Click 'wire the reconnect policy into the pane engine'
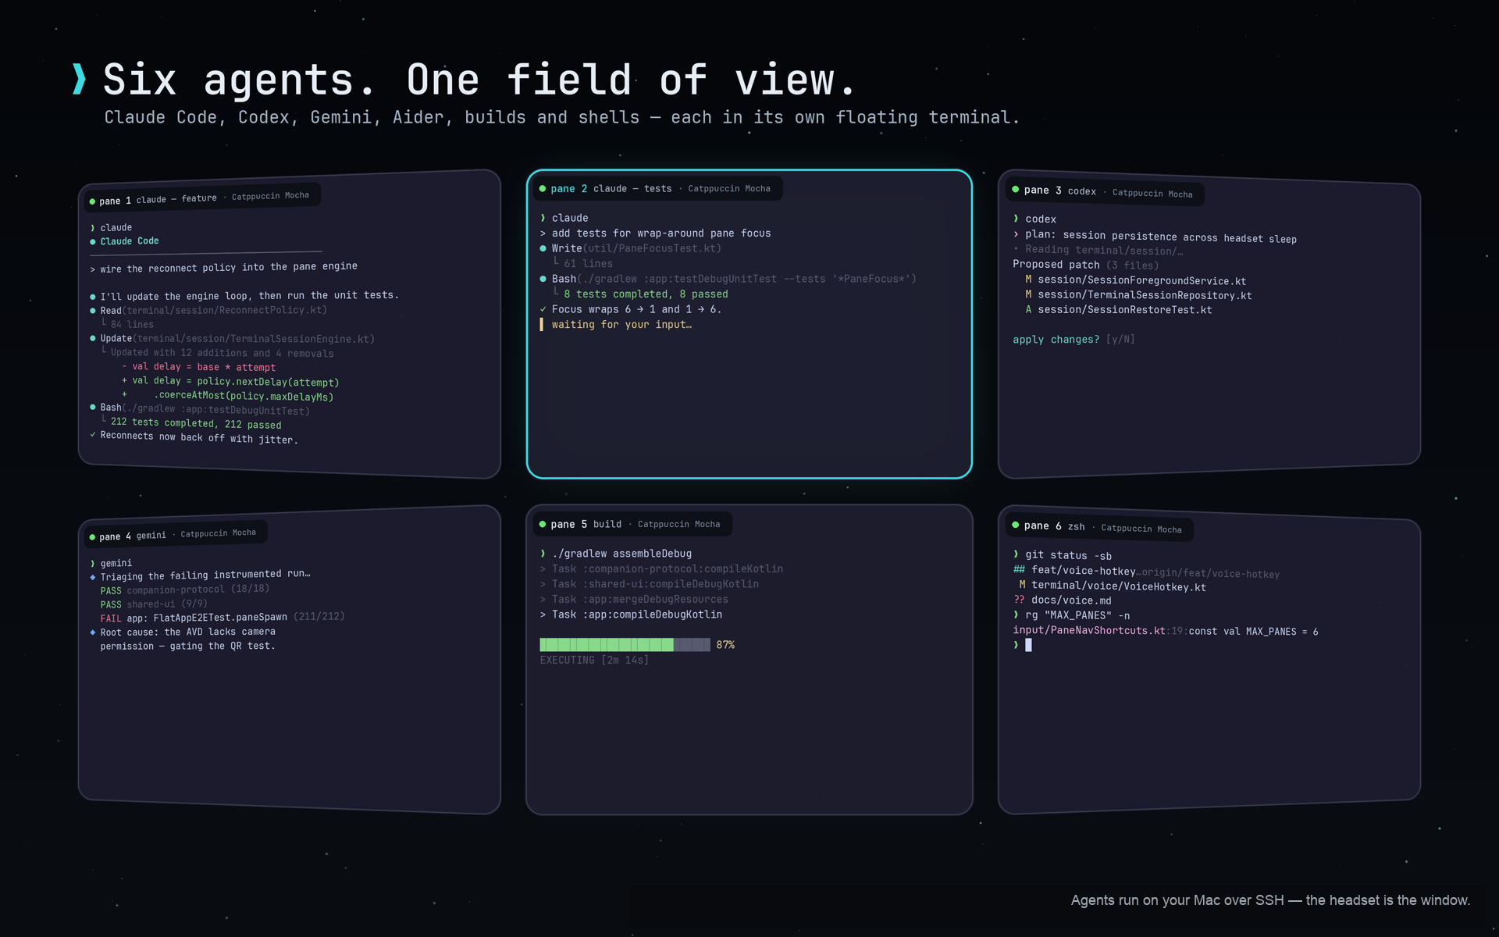 coord(229,268)
